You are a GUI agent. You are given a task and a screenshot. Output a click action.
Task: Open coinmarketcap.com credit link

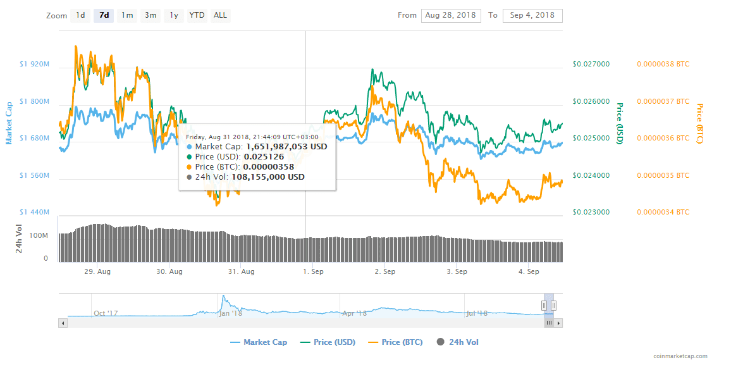click(680, 356)
